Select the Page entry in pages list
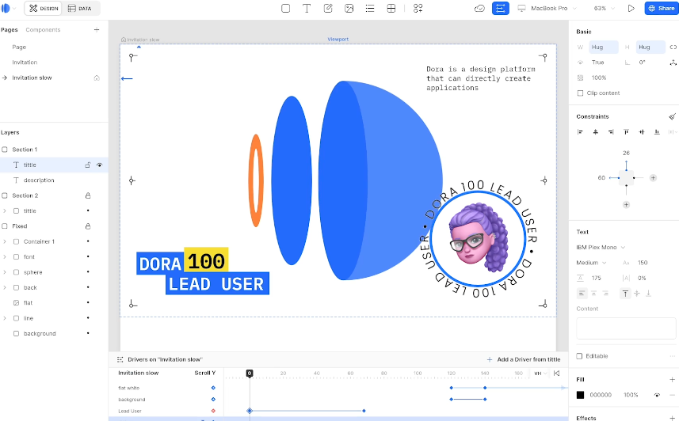The height and width of the screenshot is (421, 679). point(19,47)
